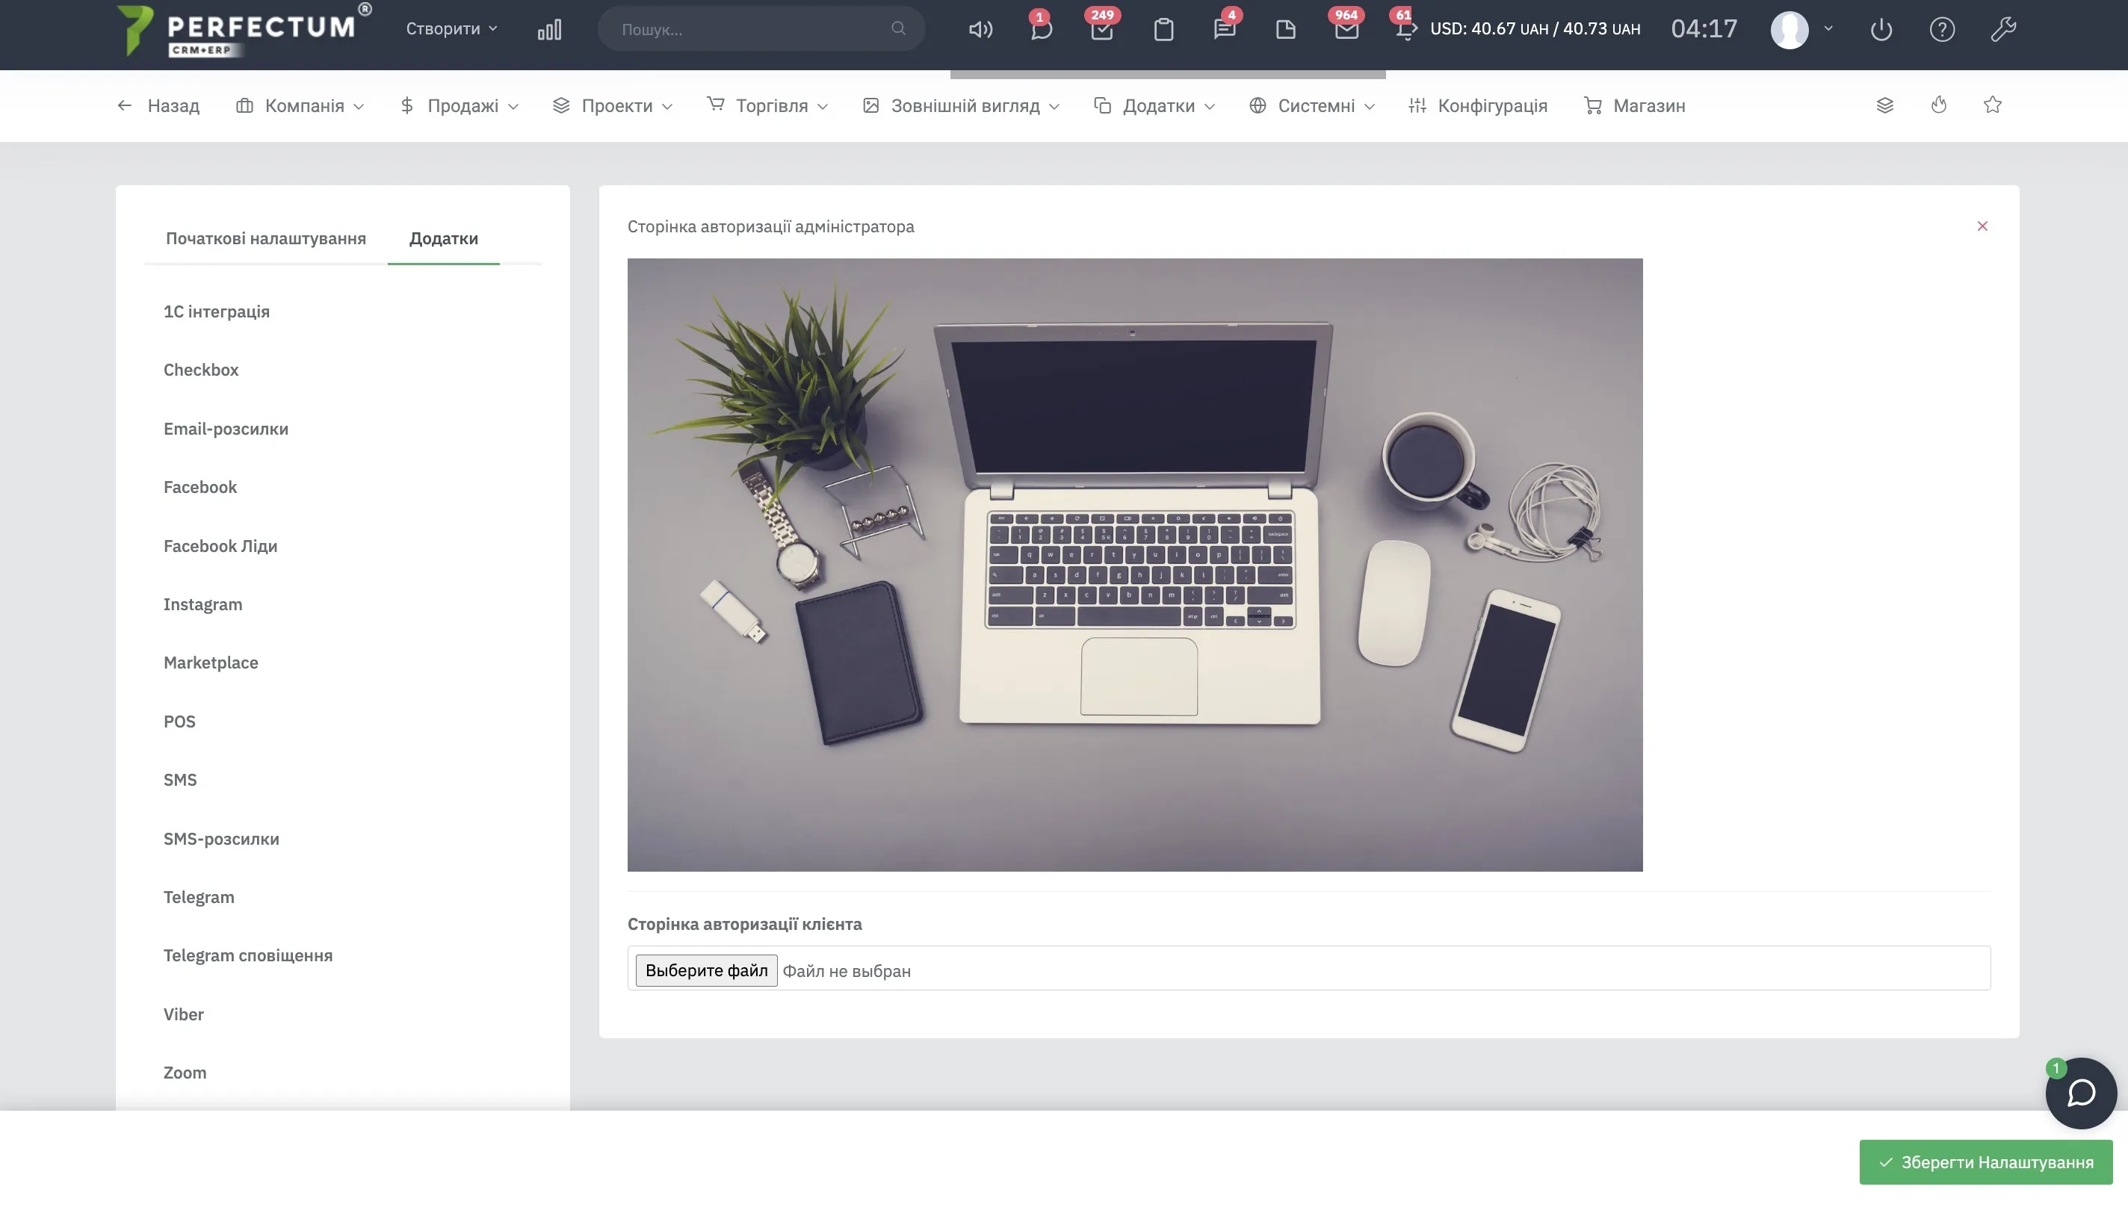Click the power logout icon

1881,30
